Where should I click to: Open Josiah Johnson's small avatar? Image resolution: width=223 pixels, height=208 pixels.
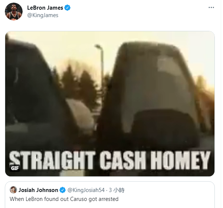[13, 190]
